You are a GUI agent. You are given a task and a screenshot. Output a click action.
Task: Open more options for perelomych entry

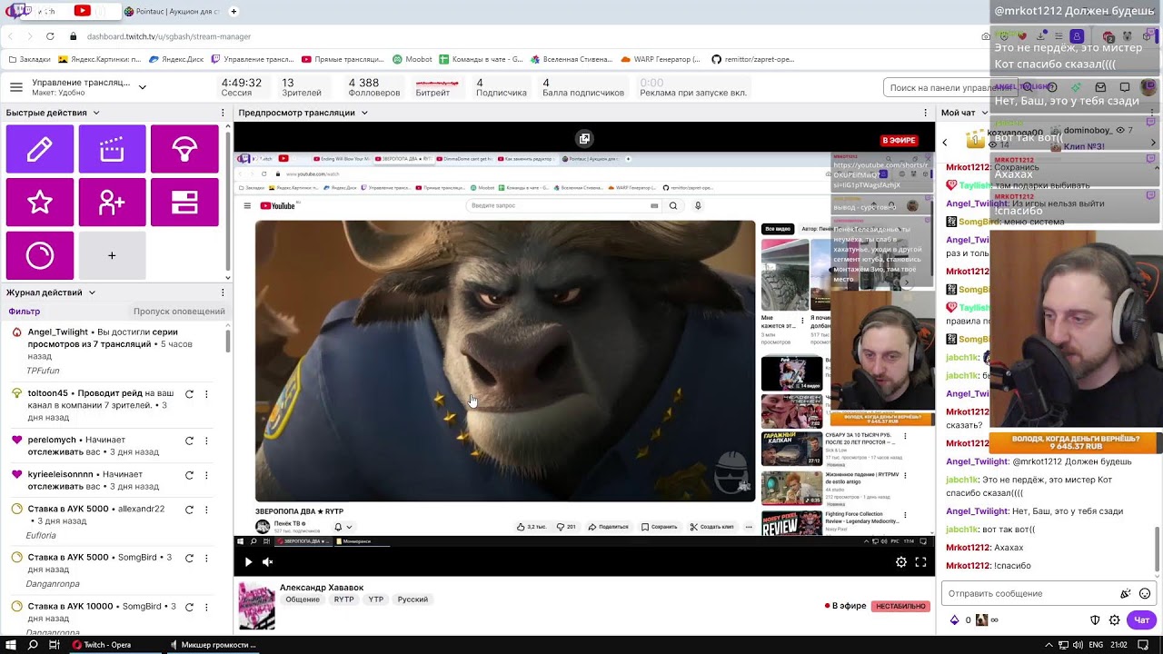point(206,441)
